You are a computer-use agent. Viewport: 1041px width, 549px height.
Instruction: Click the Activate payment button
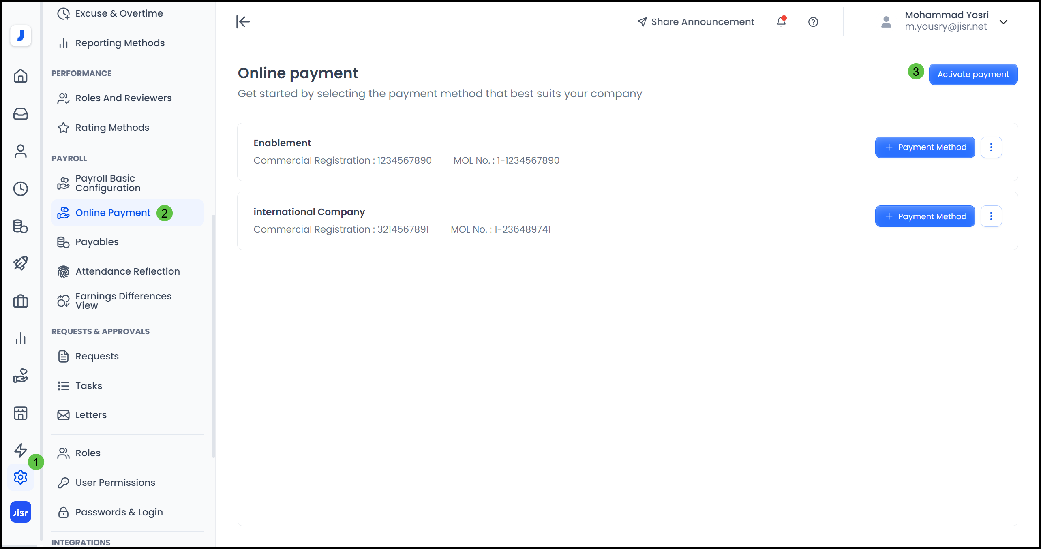(x=973, y=74)
